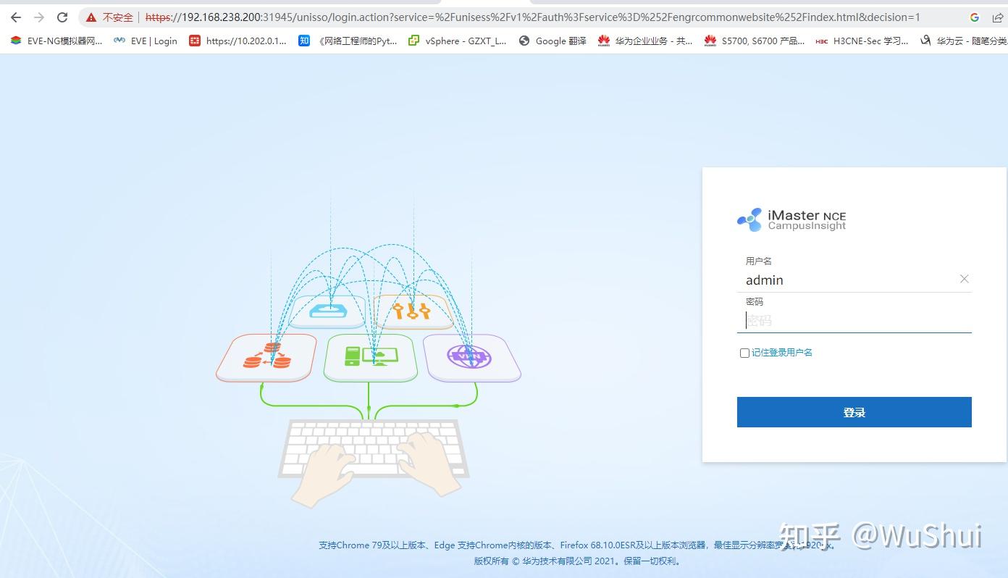This screenshot has width=1008, height=578.
Task: Click the 版权所有 华为技术有限公司 2021 copyright text
Action: tap(578, 561)
